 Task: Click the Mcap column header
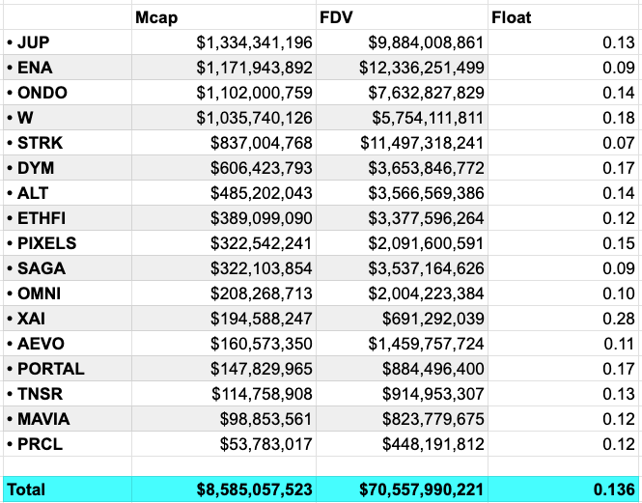click(x=155, y=16)
